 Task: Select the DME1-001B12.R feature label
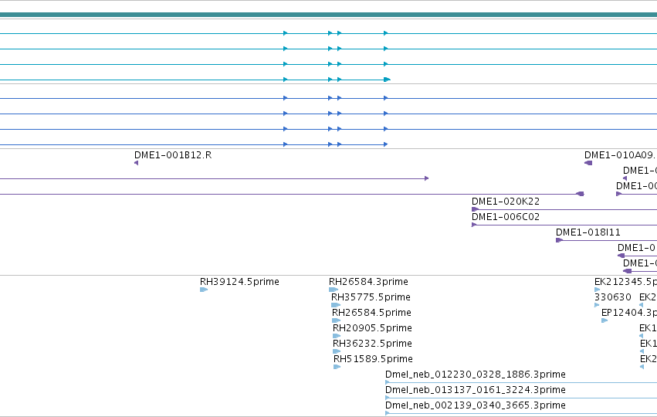click(x=173, y=155)
